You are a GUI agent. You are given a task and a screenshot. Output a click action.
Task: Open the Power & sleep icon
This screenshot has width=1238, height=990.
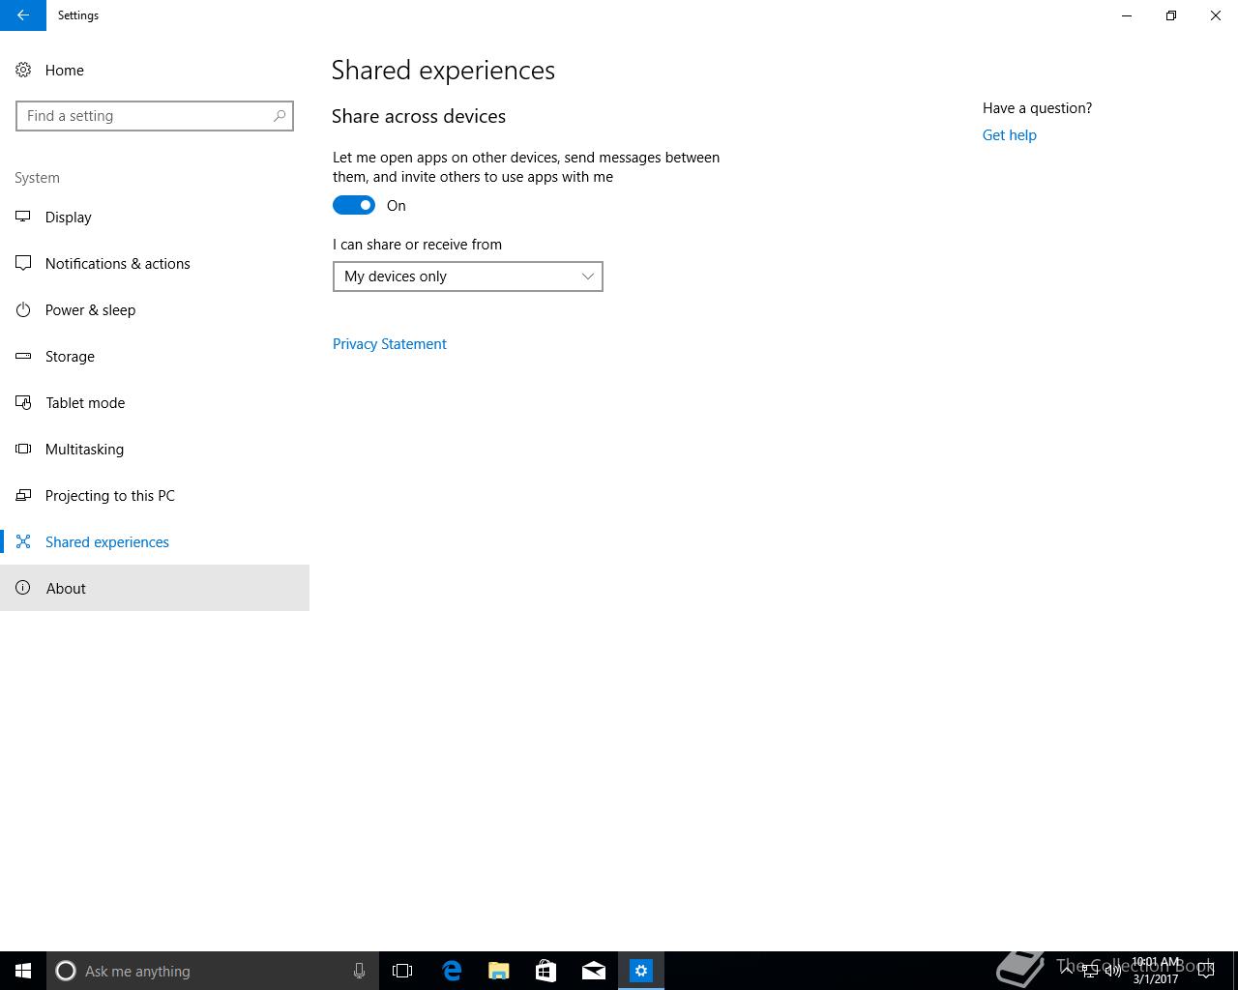coord(23,309)
